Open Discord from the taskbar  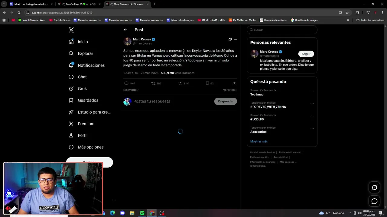coord(122,213)
